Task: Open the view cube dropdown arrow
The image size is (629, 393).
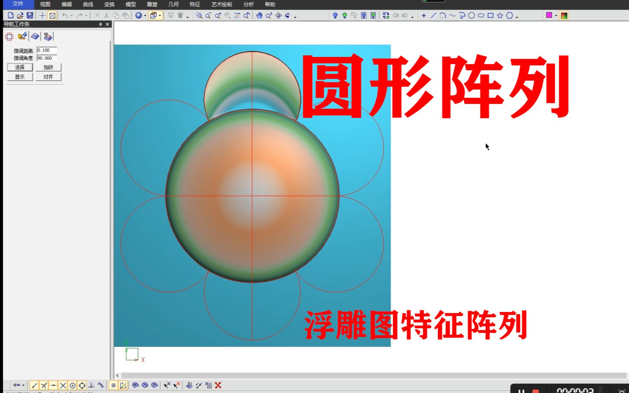Action: pyautogui.click(x=160, y=16)
